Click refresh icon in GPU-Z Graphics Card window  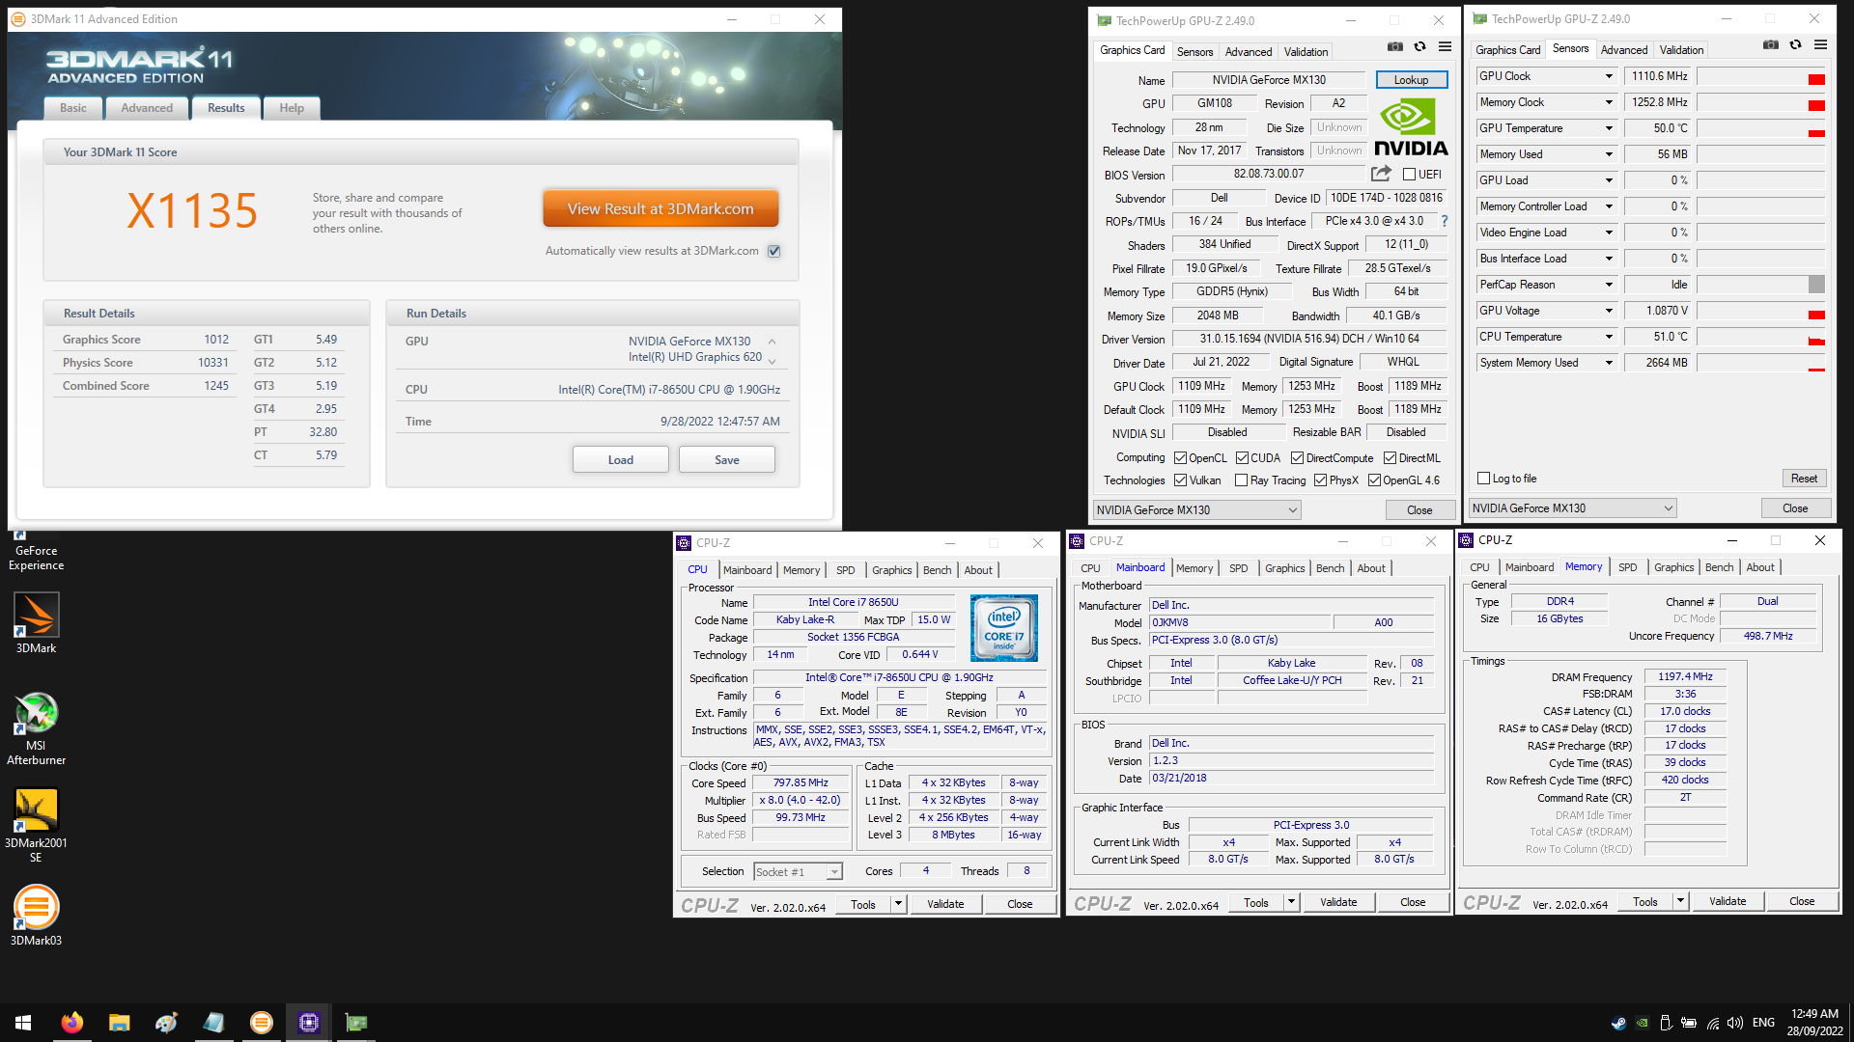point(1419,46)
